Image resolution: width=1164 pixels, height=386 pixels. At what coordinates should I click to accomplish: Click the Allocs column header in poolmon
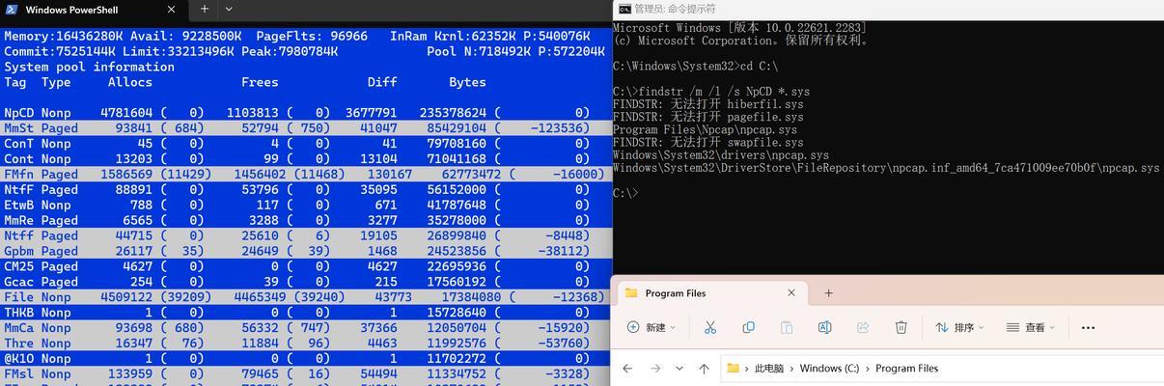coord(130,83)
